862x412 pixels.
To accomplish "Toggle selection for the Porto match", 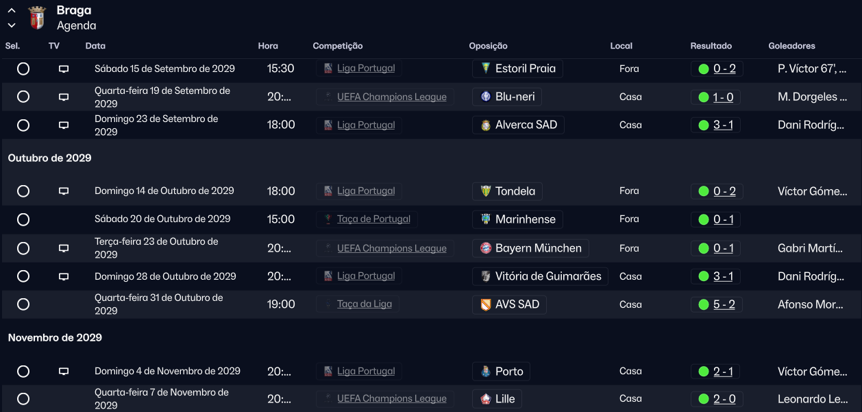I will click(x=23, y=372).
